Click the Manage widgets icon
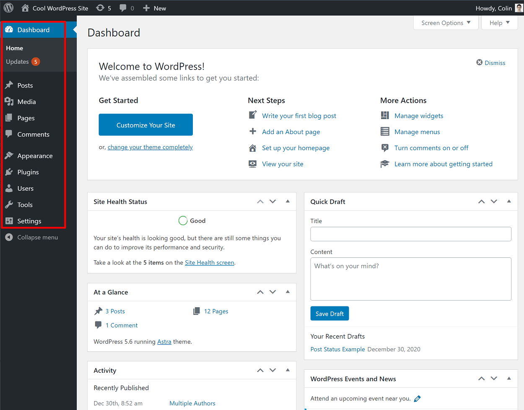524x410 pixels. point(385,115)
